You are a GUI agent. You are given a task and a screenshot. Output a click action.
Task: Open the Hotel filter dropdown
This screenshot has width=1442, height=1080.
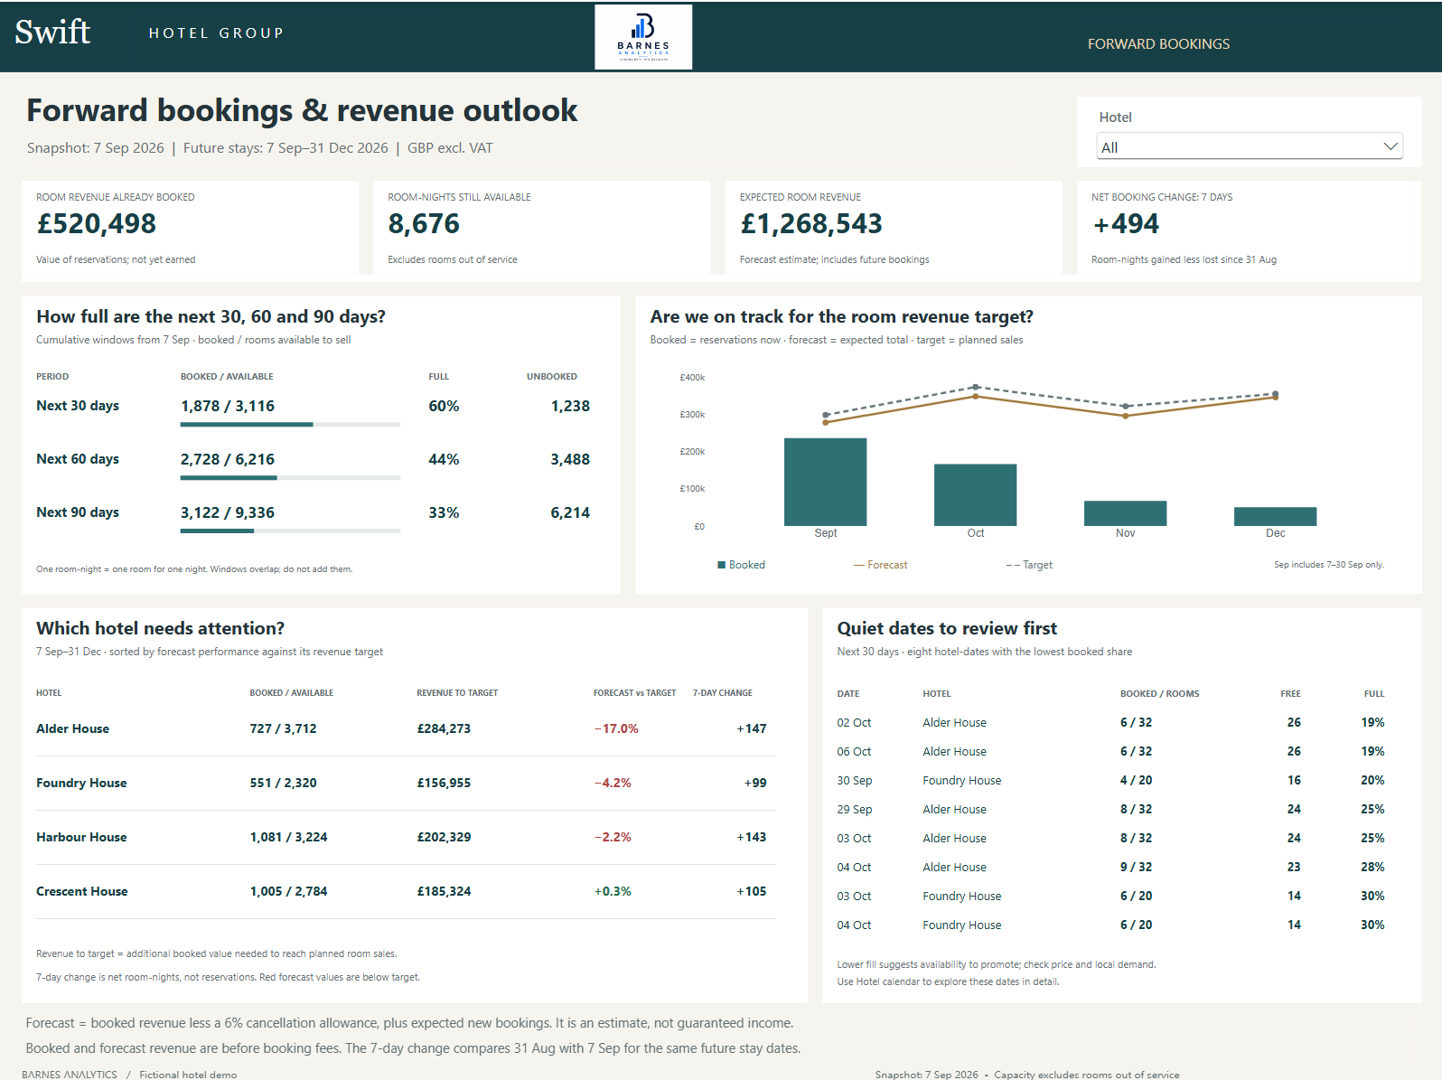coord(1250,146)
